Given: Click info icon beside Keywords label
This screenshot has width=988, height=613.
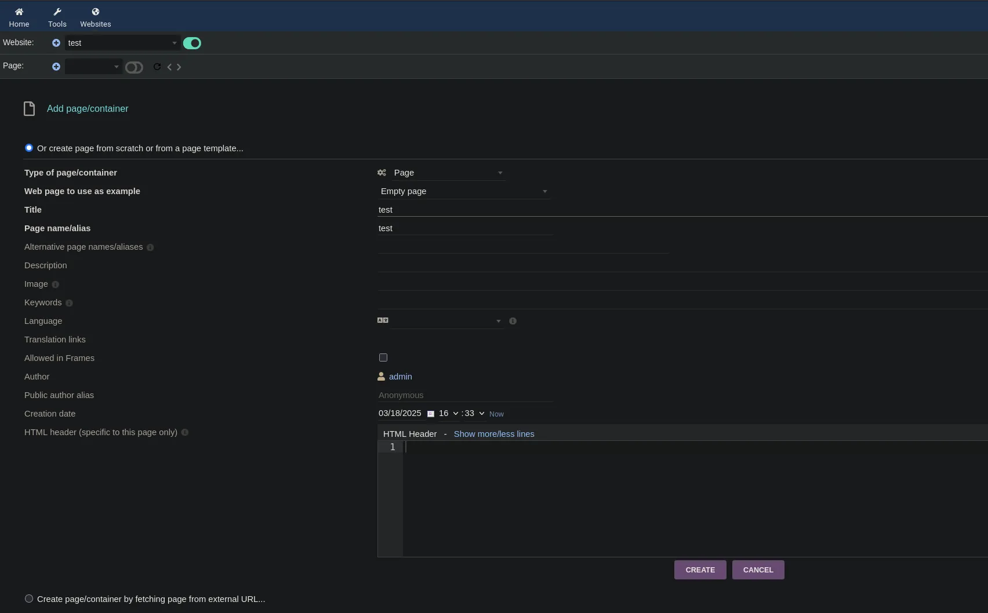Looking at the screenshot, I should tap(69, 303).
